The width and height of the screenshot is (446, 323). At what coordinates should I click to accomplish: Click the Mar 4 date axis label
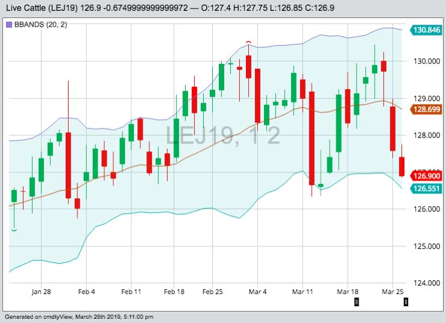pyautogui.click(x=258, y=292)
